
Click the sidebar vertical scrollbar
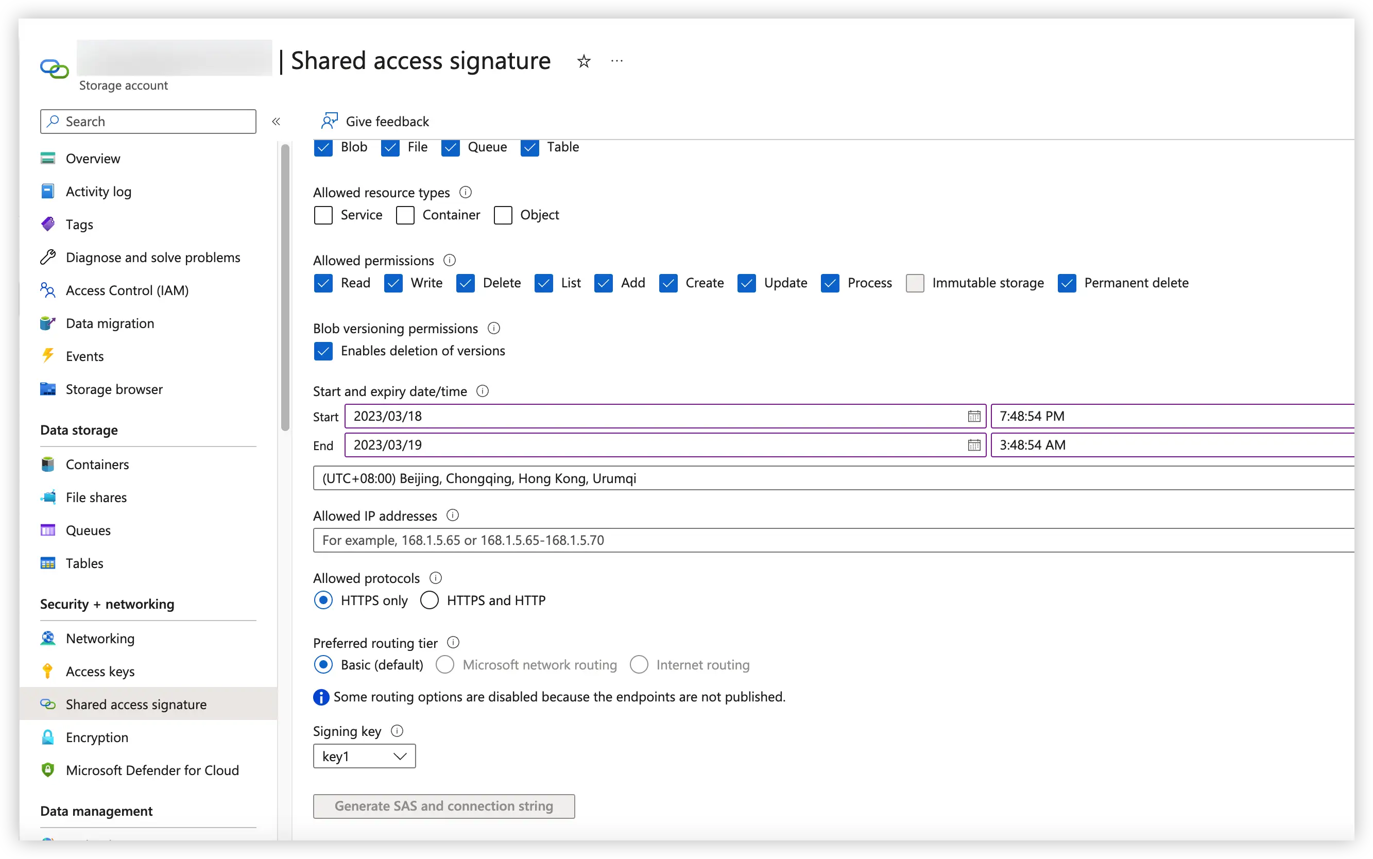pos(285,288)
